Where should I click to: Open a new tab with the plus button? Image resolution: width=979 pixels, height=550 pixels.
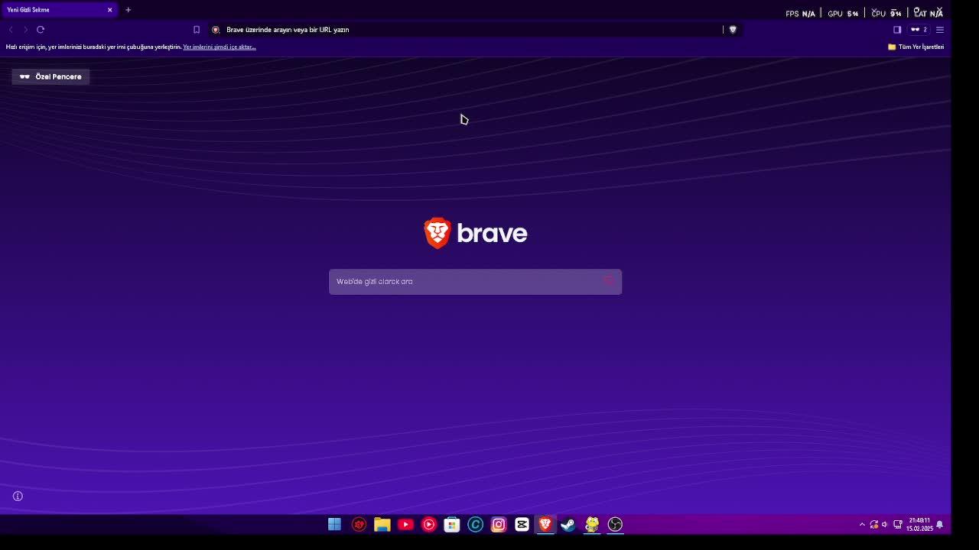(128, 10)
